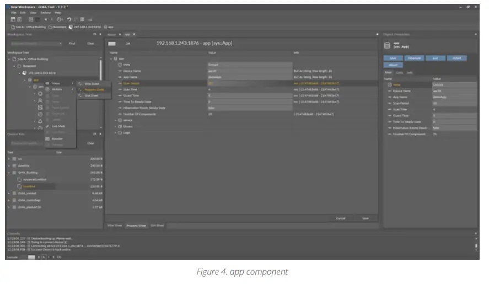
Task: Select 192.168.1.243:1876 device in breadcrumb
Action: (85, 27)
